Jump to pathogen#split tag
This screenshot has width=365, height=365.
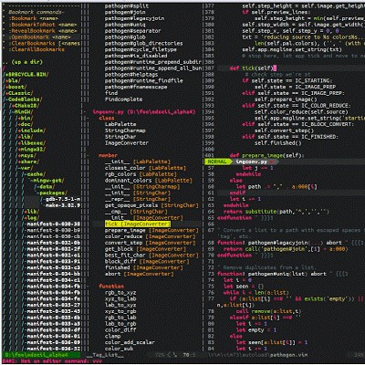point(127,5)
